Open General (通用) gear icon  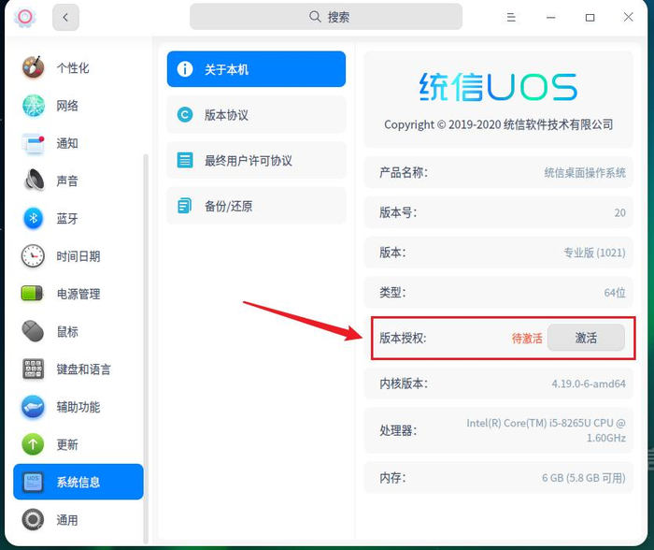coord(33,520)
